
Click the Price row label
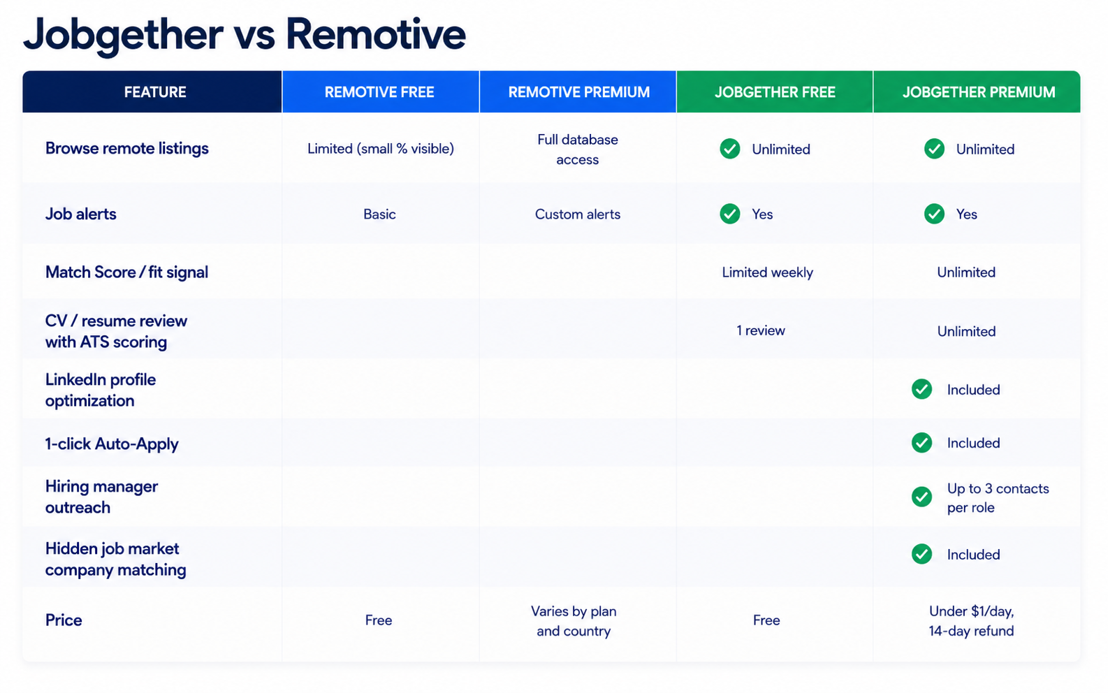click(x=64, y=620)
